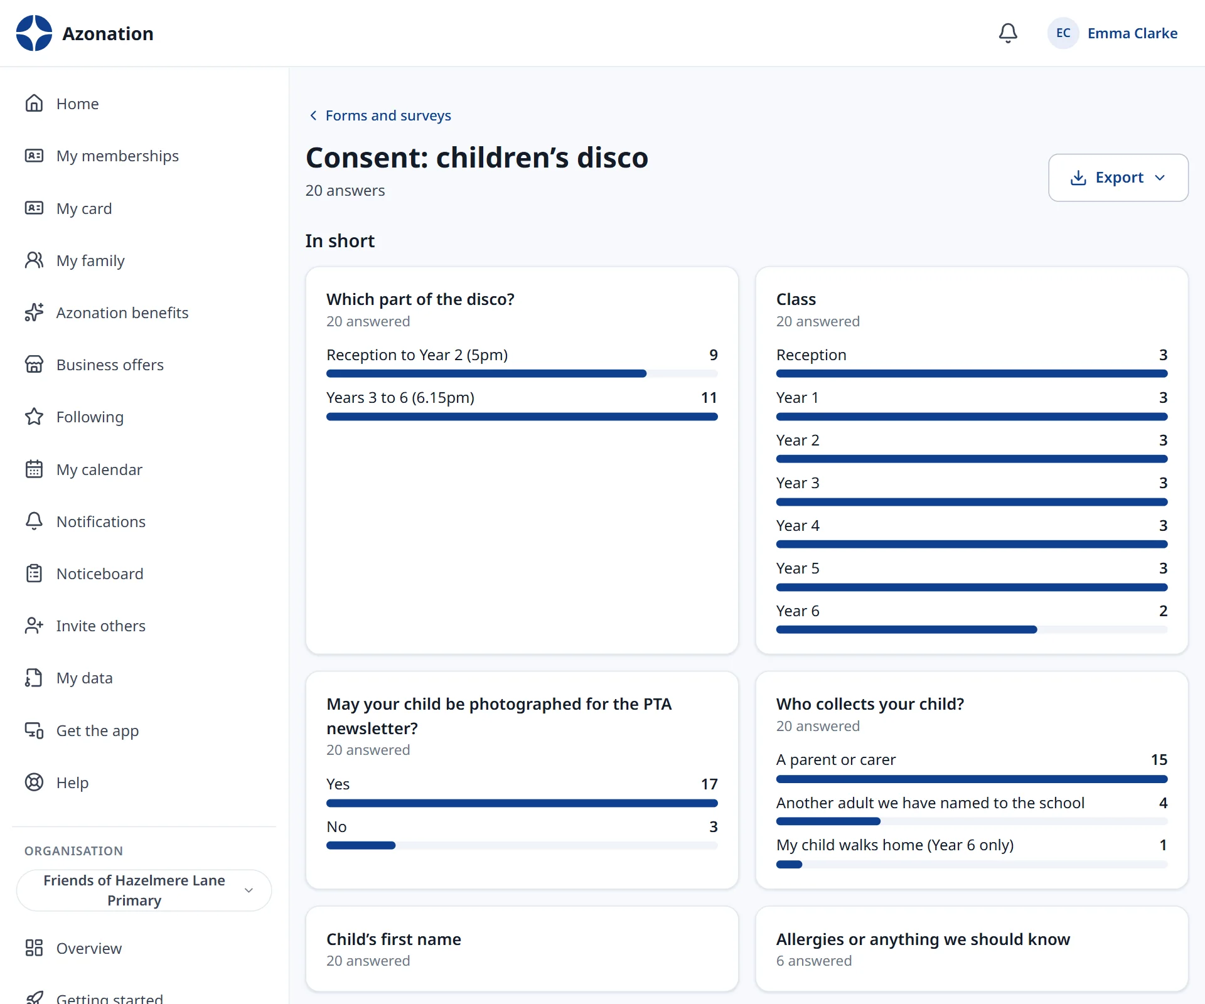Click the 'Which part of the disco?' heading
Viewport: 1205px width, 1004px height.
click(x=420, y=299)
